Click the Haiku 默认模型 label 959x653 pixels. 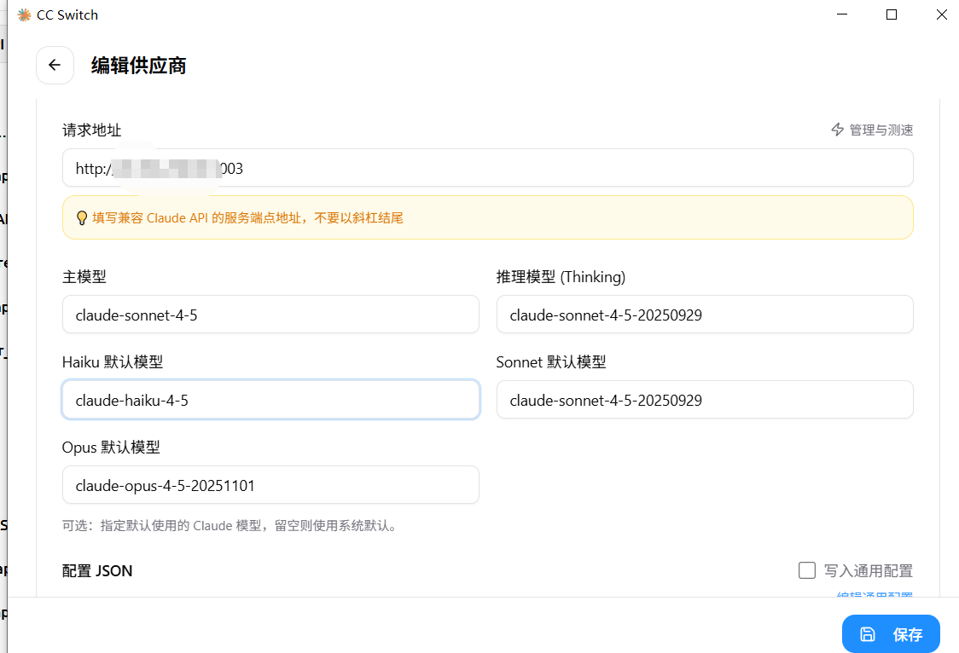pyautogui.click(x=113, y=362)
